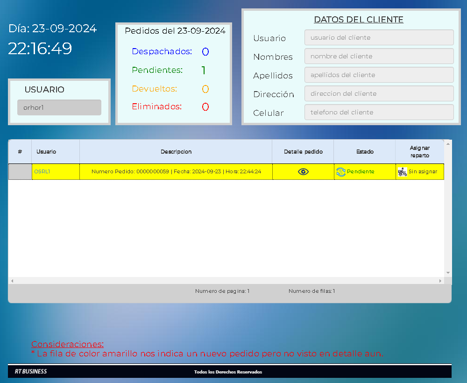Click the orhor1 user field
This screenshot has width=467, height=383.
coord(59,107)
